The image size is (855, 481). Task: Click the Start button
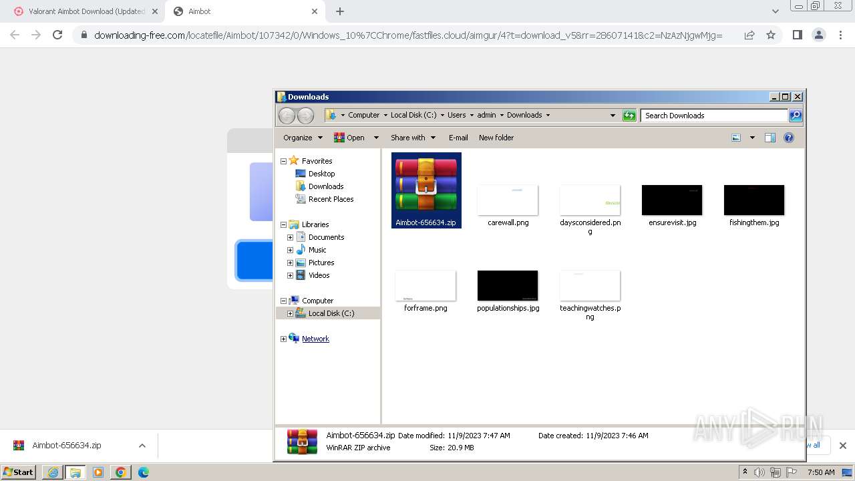point(19,472)
